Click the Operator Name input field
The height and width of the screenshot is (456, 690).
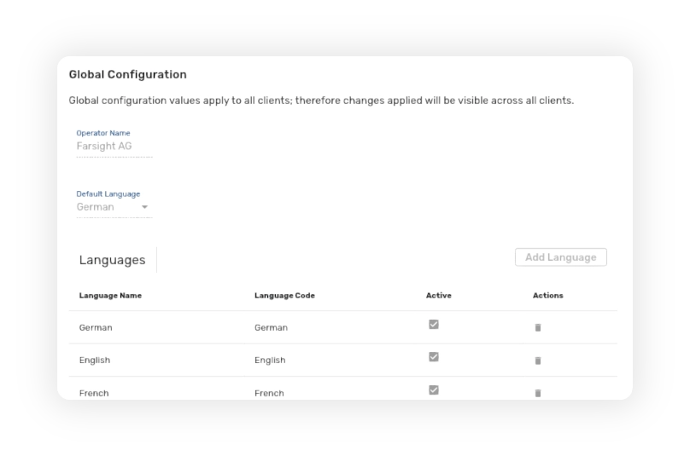click(x=114, y=146)
